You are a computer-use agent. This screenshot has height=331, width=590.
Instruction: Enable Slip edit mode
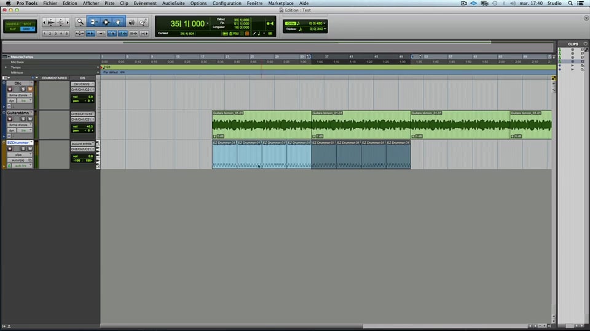pos(12,29)
